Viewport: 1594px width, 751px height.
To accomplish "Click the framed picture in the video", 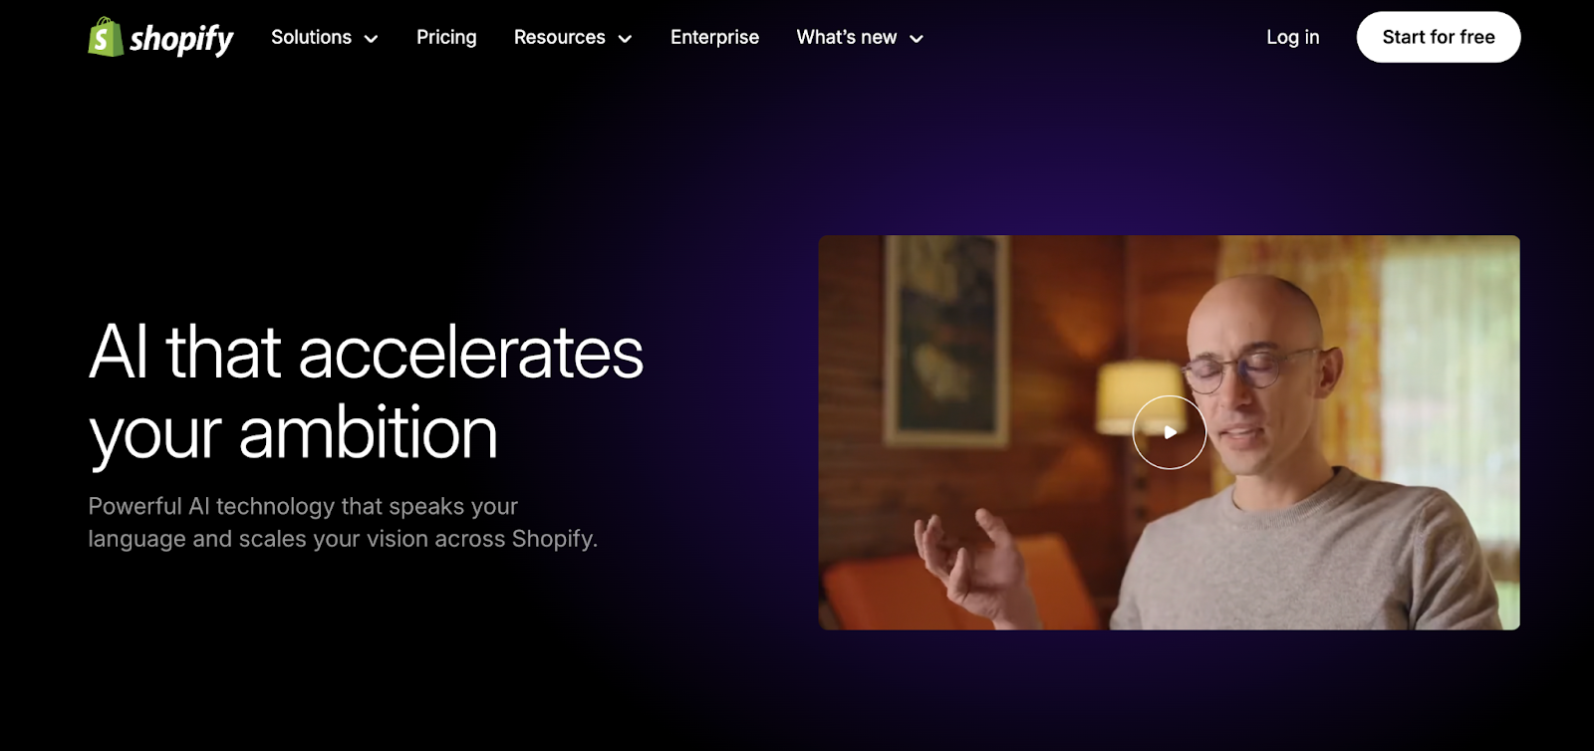I will click(x=947, y=340).
